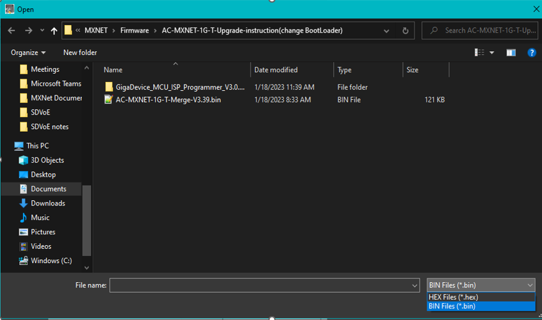Go up one folder level
The image size is (542, 320).
(x=54, y=31)
